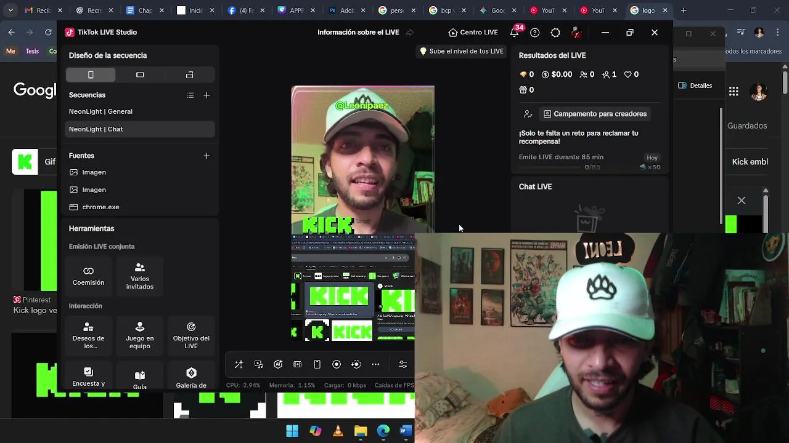Open the three-dots more options
This screenshot has height=443, width=789.
tap(375, 364)
